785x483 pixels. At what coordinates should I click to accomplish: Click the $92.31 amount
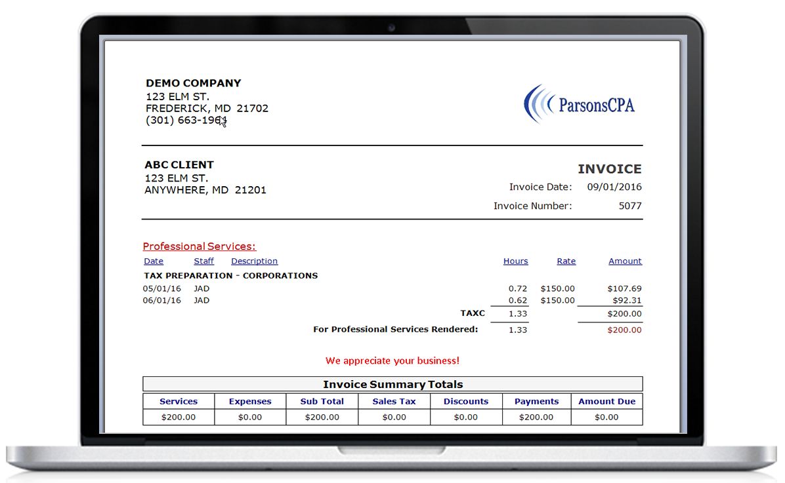(x=627, y=301)
